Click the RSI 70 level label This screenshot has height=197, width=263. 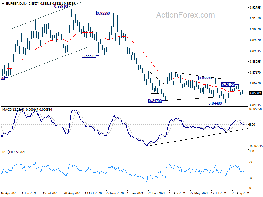251,162
